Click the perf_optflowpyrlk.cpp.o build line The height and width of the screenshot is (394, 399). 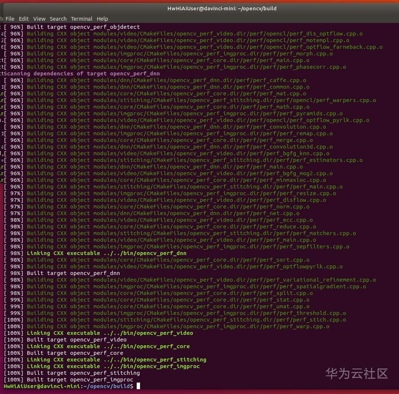pyautogui.click(x=173, y=266)
